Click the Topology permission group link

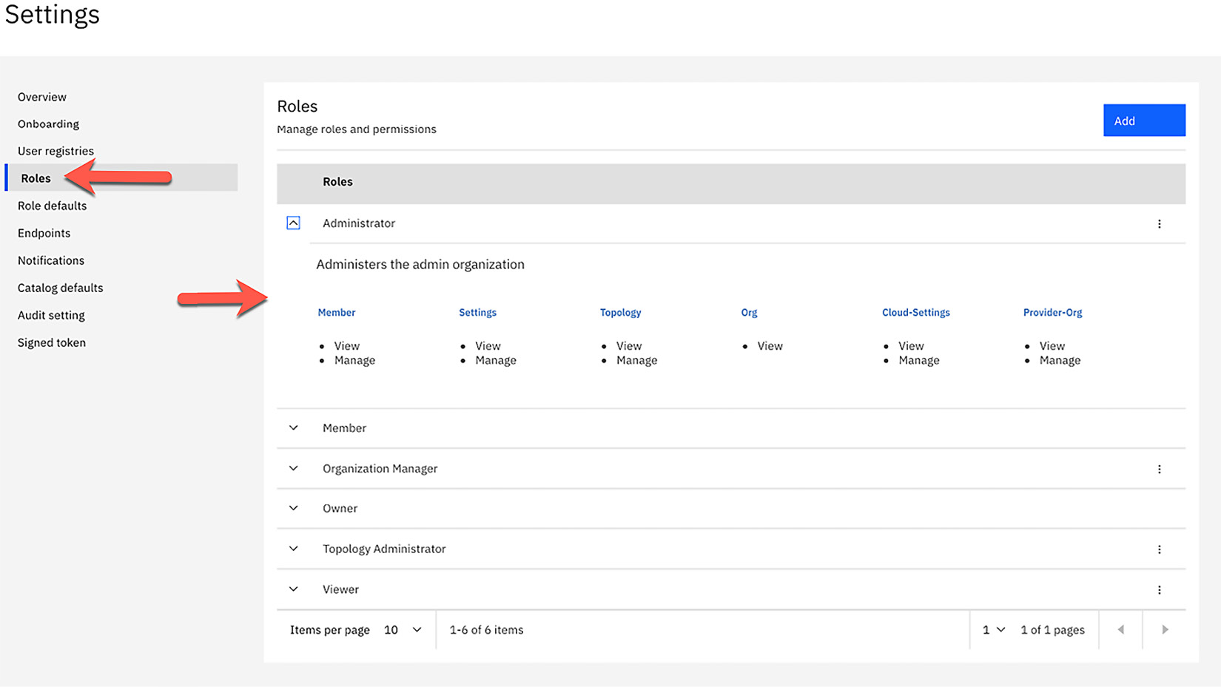click(620, 312)
